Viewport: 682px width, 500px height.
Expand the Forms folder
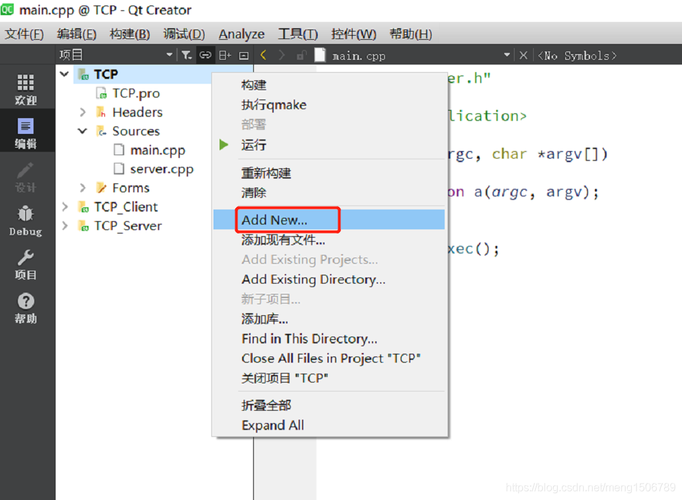pos(82,187)
